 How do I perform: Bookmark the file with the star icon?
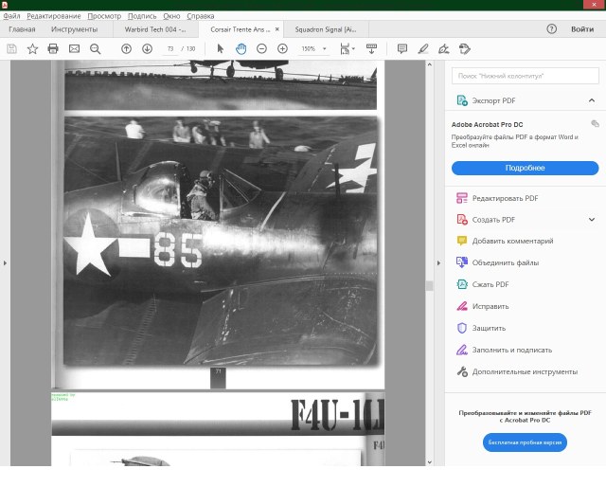[x=32, y=48]
